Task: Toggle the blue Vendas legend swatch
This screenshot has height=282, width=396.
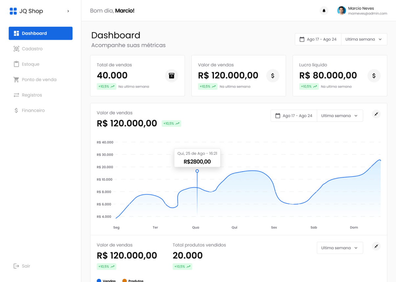Action: click(99, 280)
